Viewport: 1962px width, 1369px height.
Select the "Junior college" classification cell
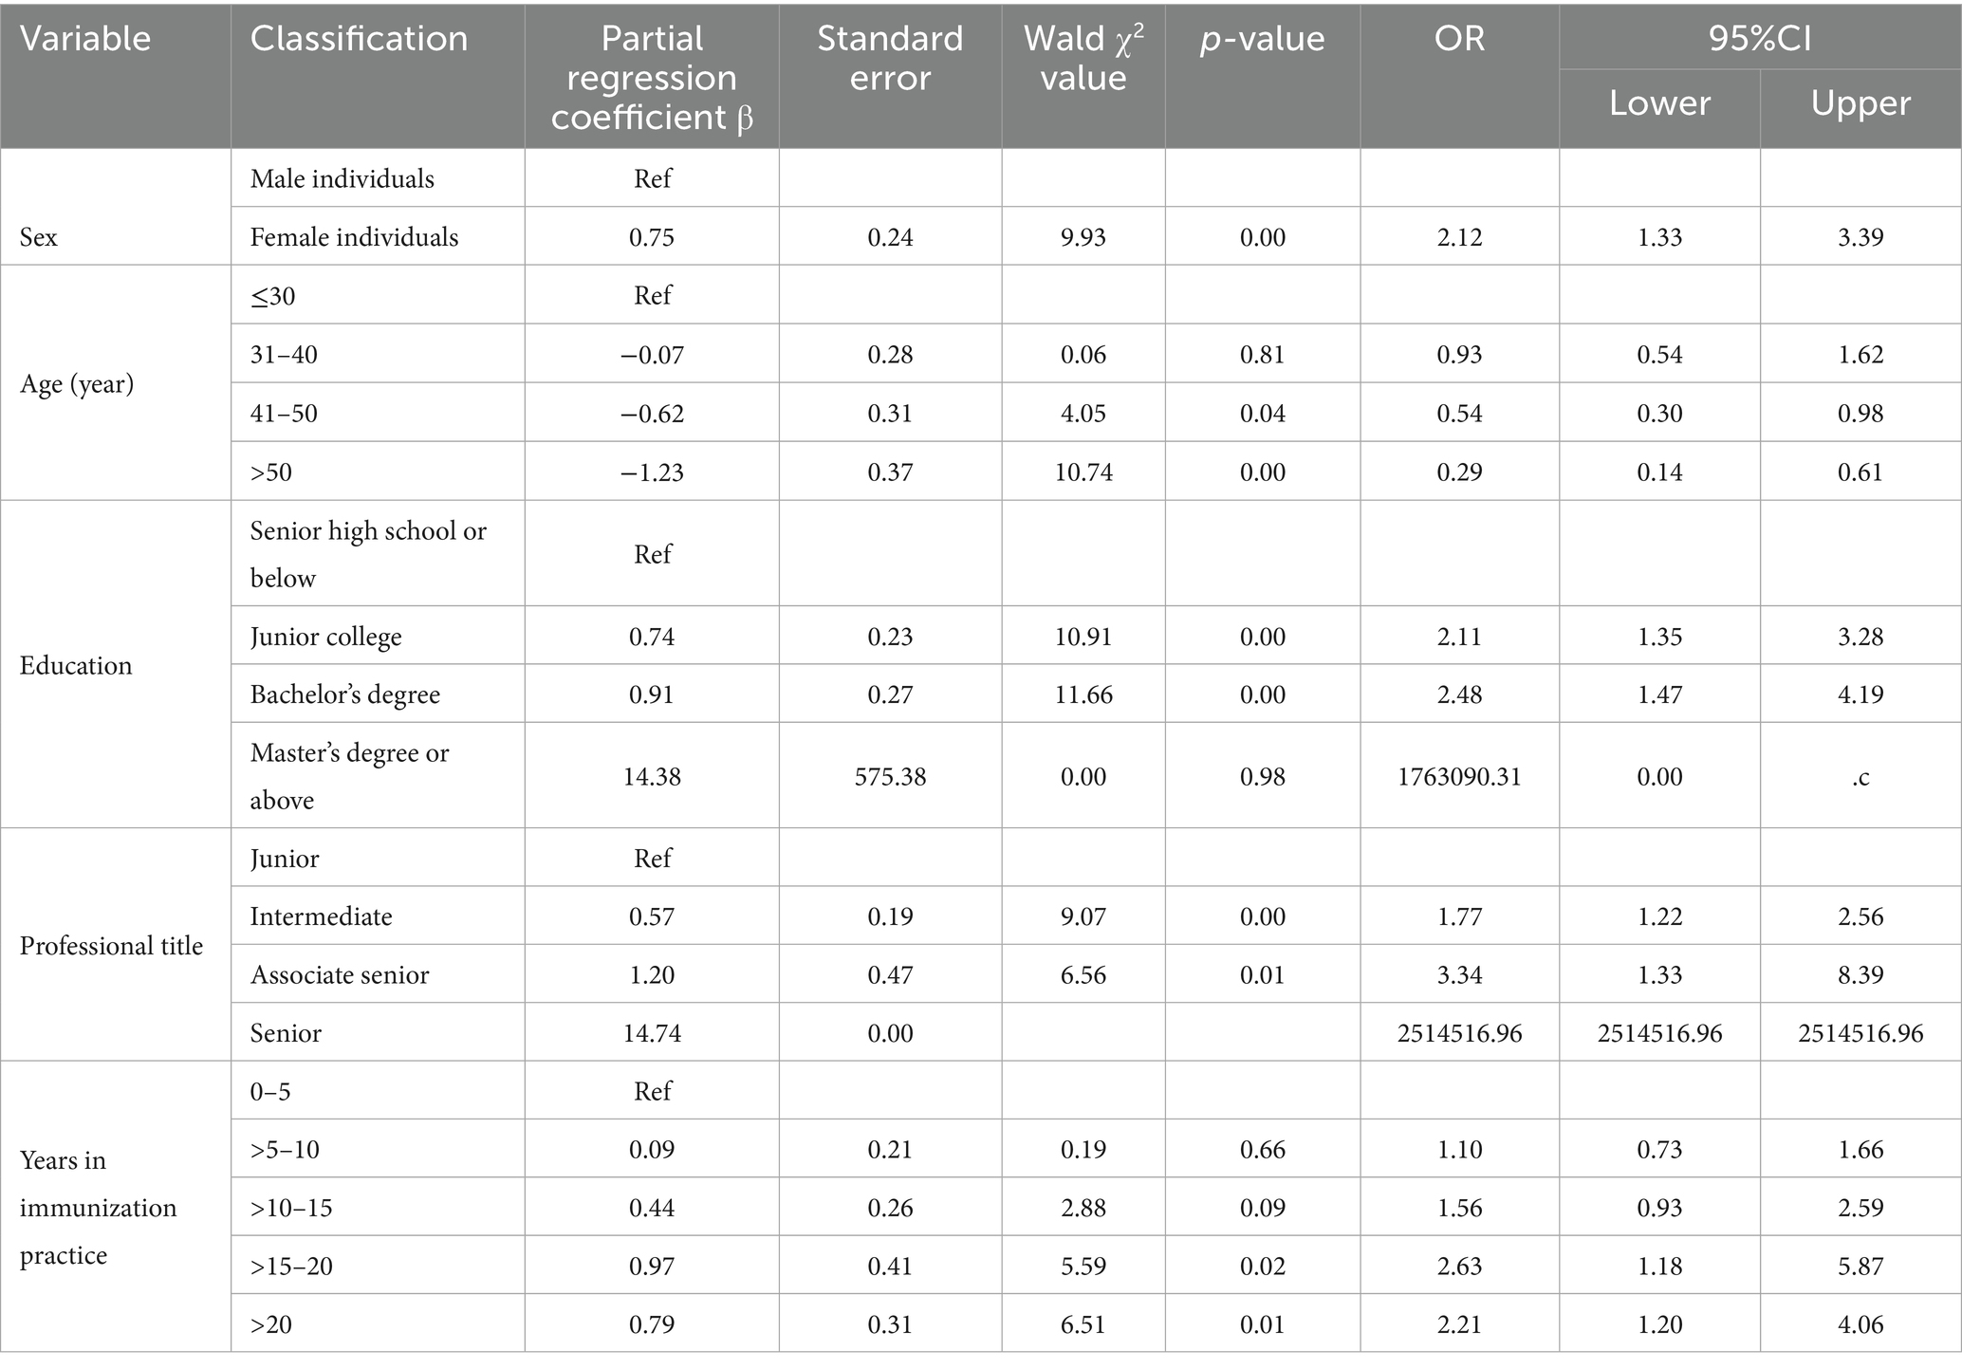pos(325,637)
